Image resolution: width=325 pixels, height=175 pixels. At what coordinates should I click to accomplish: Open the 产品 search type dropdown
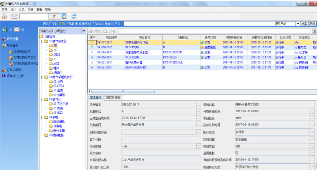298,24
